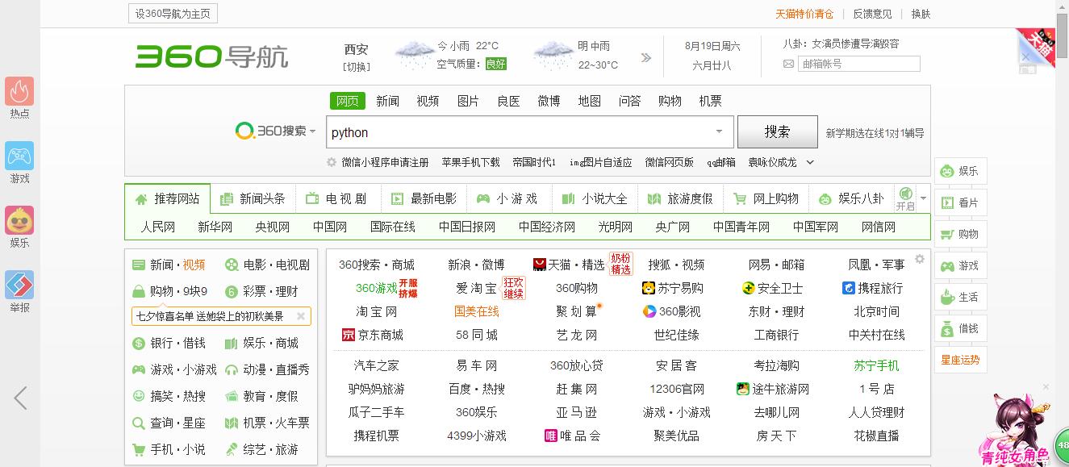
Task: Expand category bar dropdown arrow
Action: [924, 198]
